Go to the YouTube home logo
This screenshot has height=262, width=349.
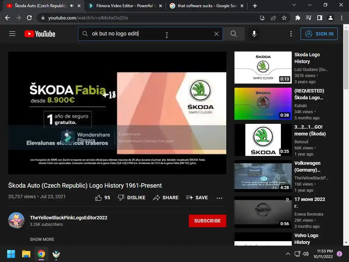(x=40, y=34)
